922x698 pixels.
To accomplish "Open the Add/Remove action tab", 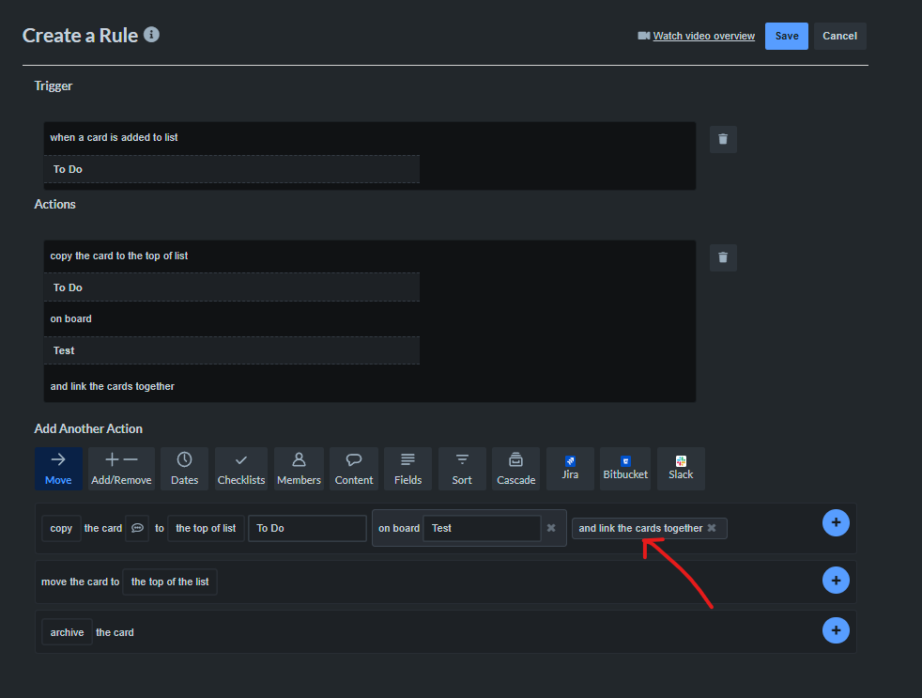I will (121, 469).
